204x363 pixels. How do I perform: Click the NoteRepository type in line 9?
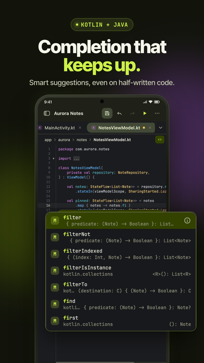[133, 173]
